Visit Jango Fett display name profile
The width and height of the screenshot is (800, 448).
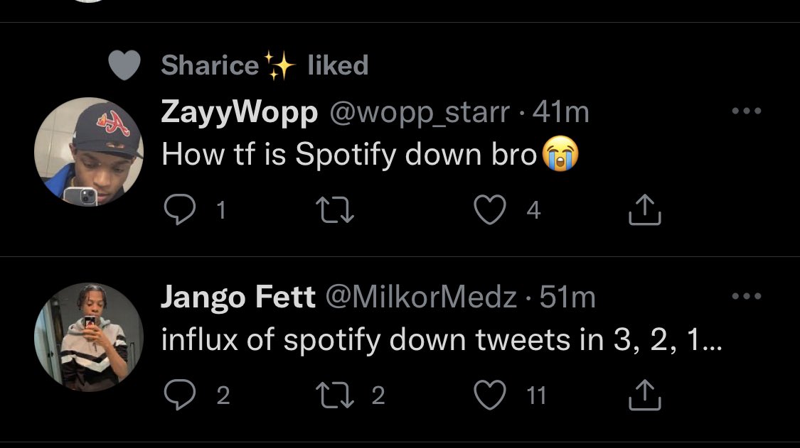click(238, 297)
